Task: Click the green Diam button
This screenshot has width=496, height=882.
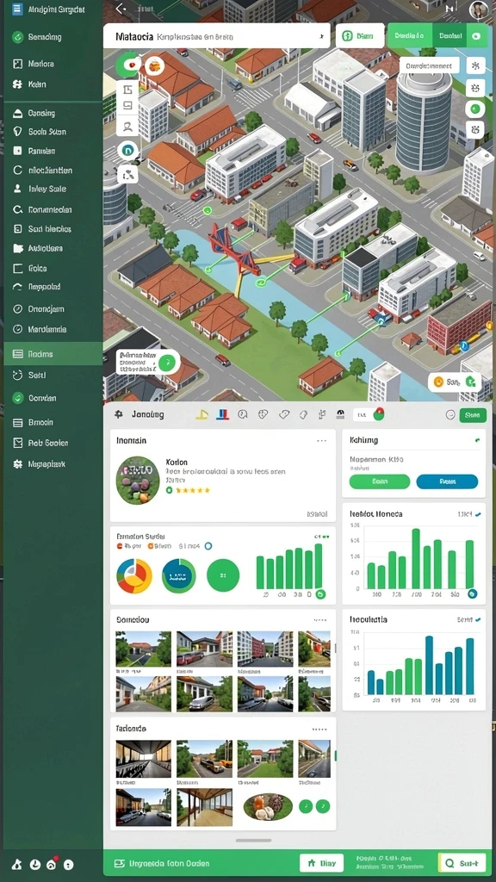Action: pyautogui.click(x=360, y=36)
